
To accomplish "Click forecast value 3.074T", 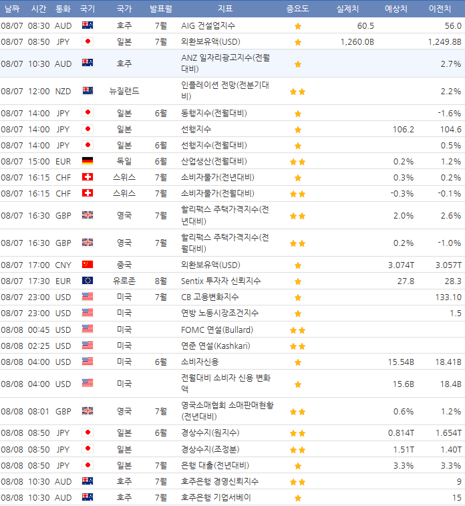I will 401,265.
